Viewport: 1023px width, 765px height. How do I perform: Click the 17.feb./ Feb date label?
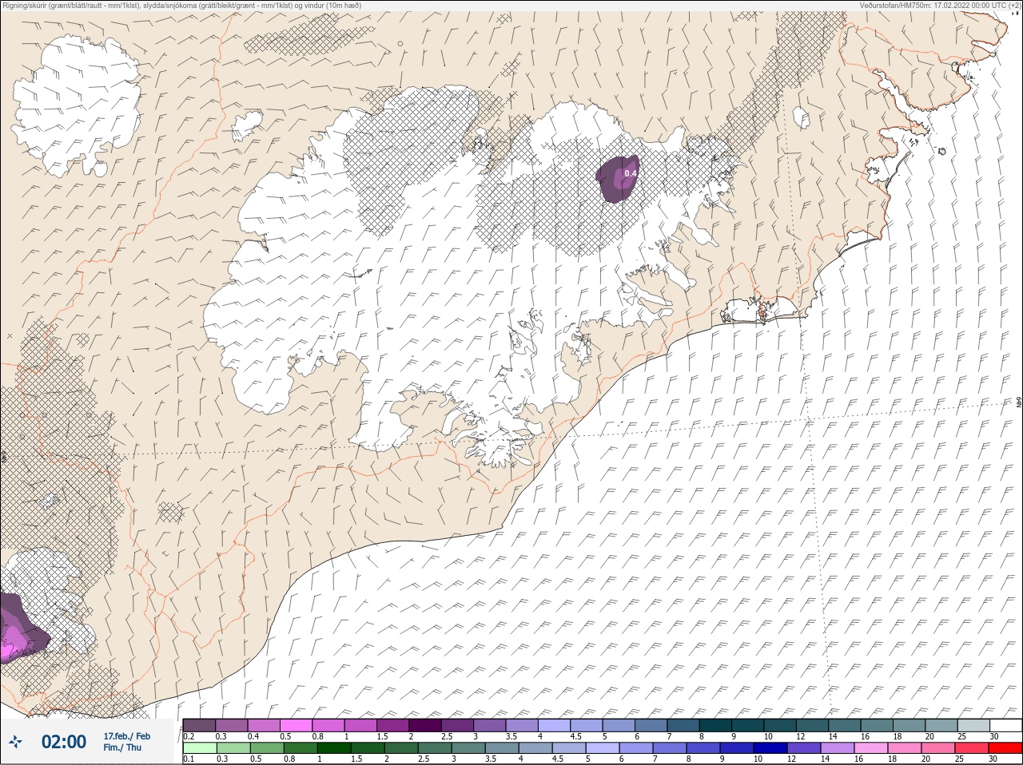[126, 735]
